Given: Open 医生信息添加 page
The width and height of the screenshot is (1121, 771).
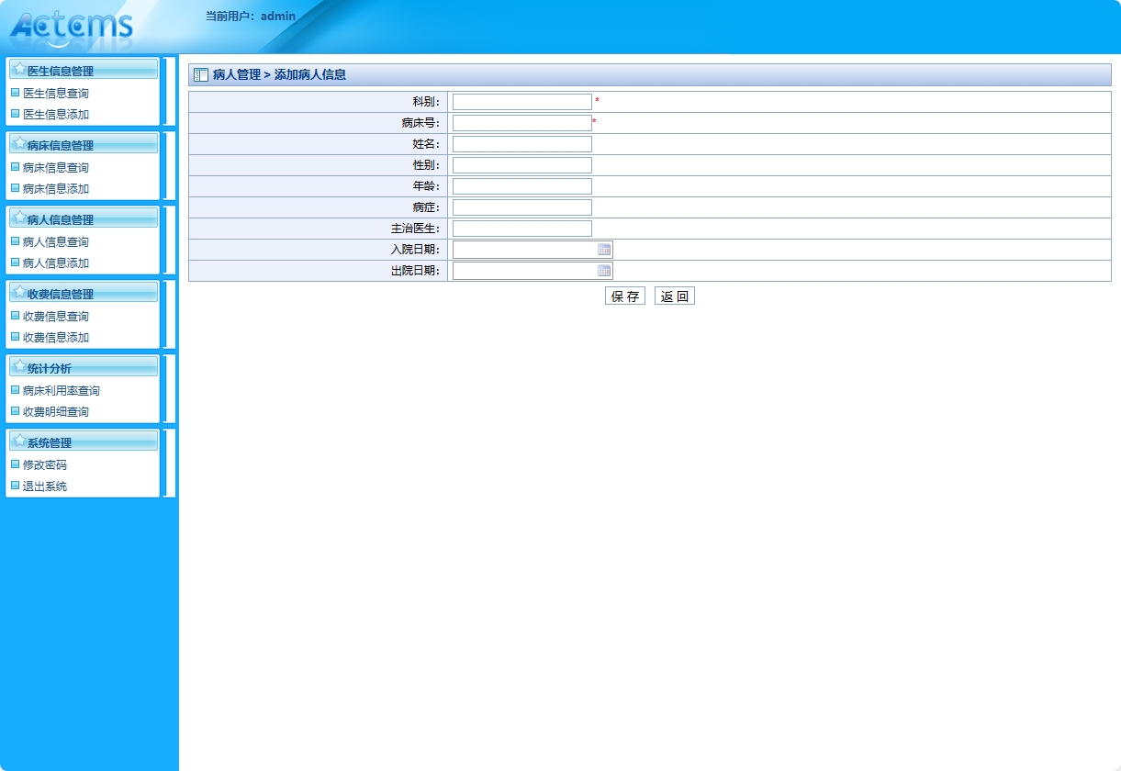Looking at the screenshot, I should pos(56,115).
